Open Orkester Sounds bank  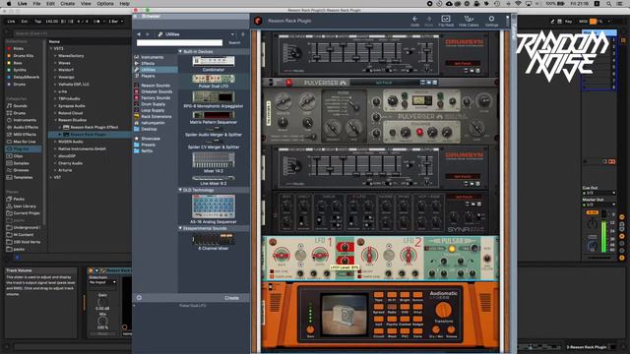(x=157, y=91)
